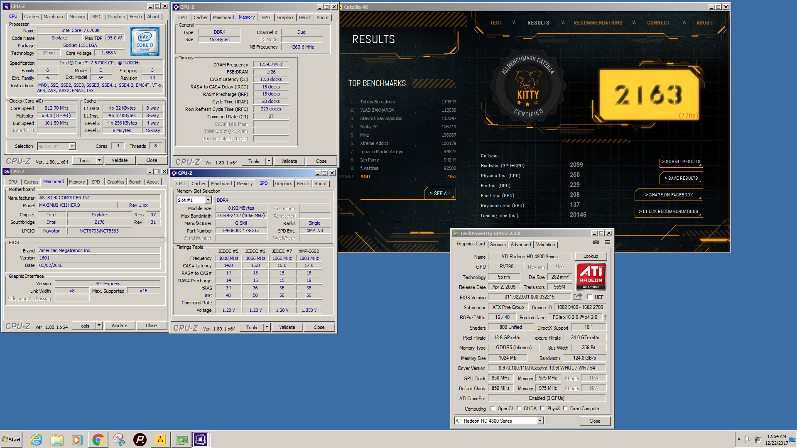
Task: Toggle the UEFI checkbox in GPU-Z
Action: pyautogui.click(x=590, y=297)
